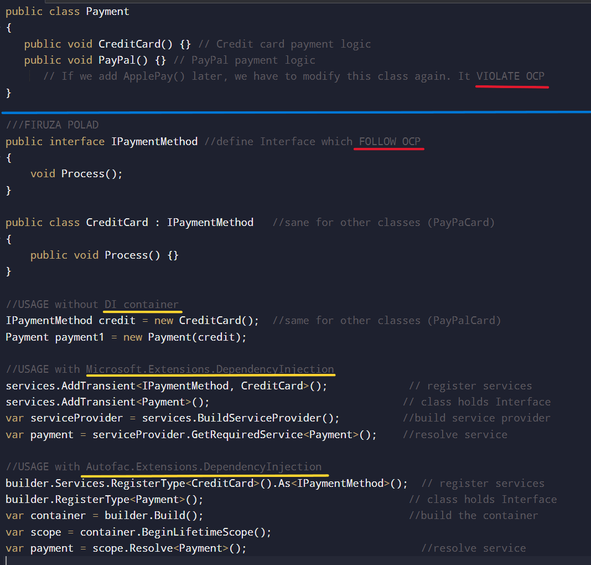Screen dimensions: 591x565
Task: Click the underlined FOLLOW OCP comment text
Action: click(x=390, y=141)
